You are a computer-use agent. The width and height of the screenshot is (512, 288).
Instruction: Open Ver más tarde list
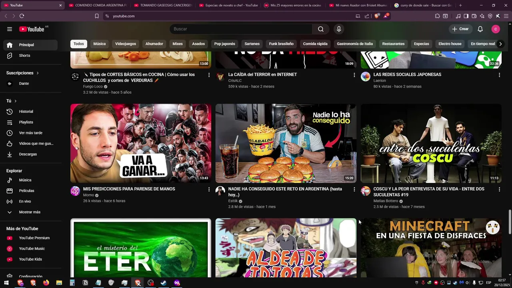point(30,133)
